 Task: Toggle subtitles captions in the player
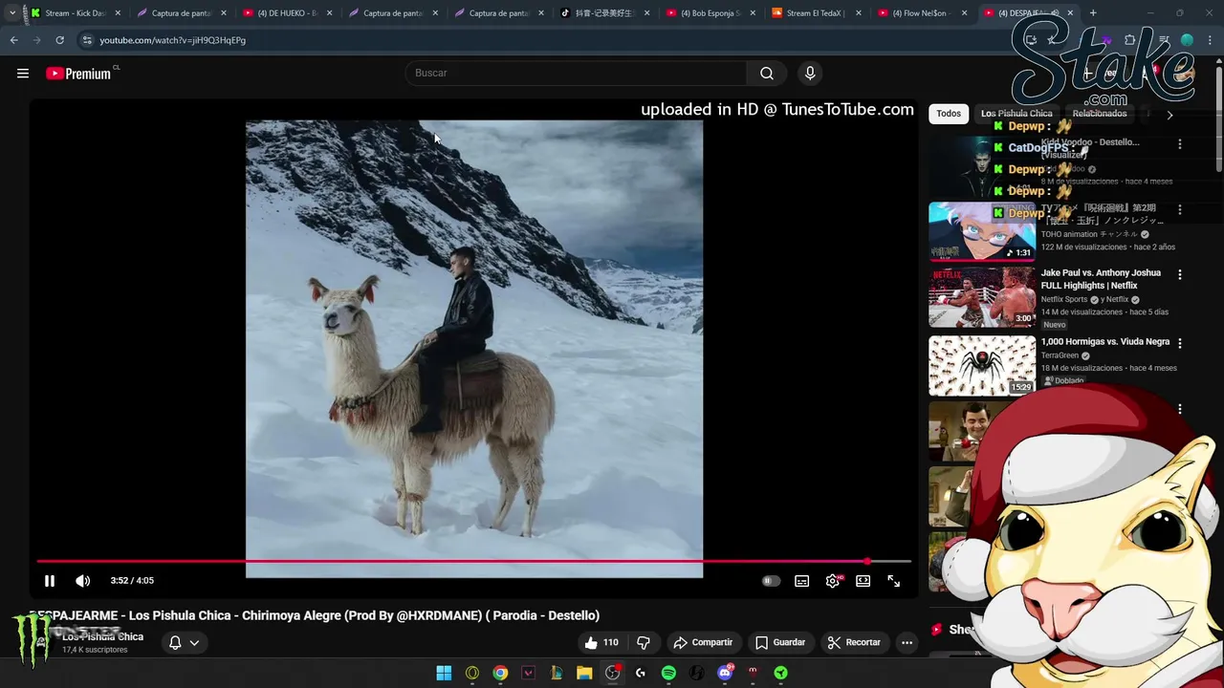pyautogui.click(x=802, y=581)
